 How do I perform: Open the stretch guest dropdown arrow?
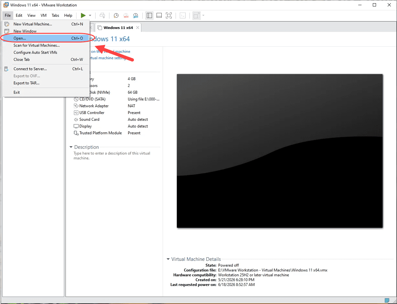(x=203, y=15)
